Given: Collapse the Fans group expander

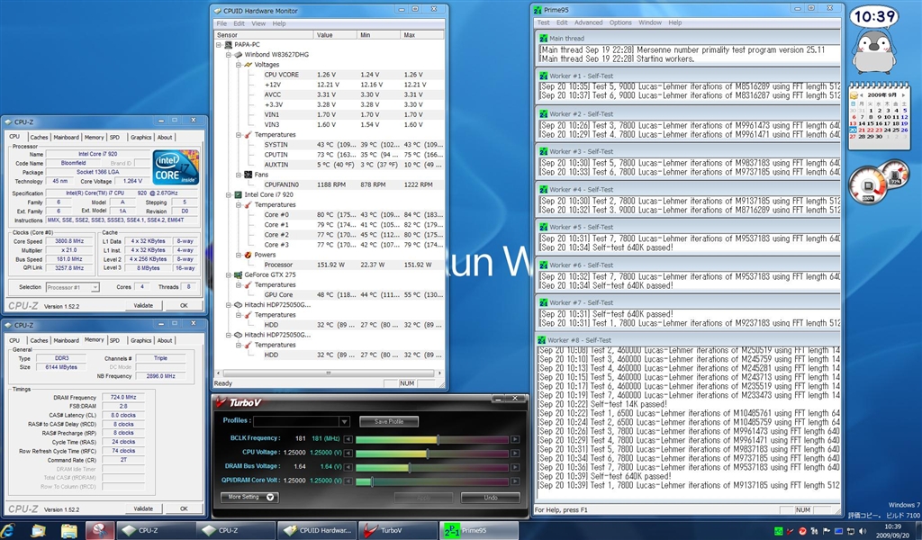Looking at the screenshot, I should (x=239, y=175).
